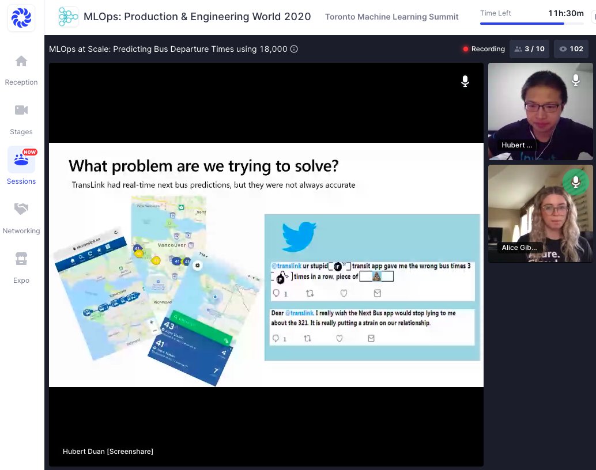596x470 pixels.
Task: Click envelope icon on the first tweet
Action: click(377, 293)
